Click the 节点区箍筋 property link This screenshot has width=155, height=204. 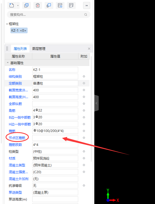(17, 138)
